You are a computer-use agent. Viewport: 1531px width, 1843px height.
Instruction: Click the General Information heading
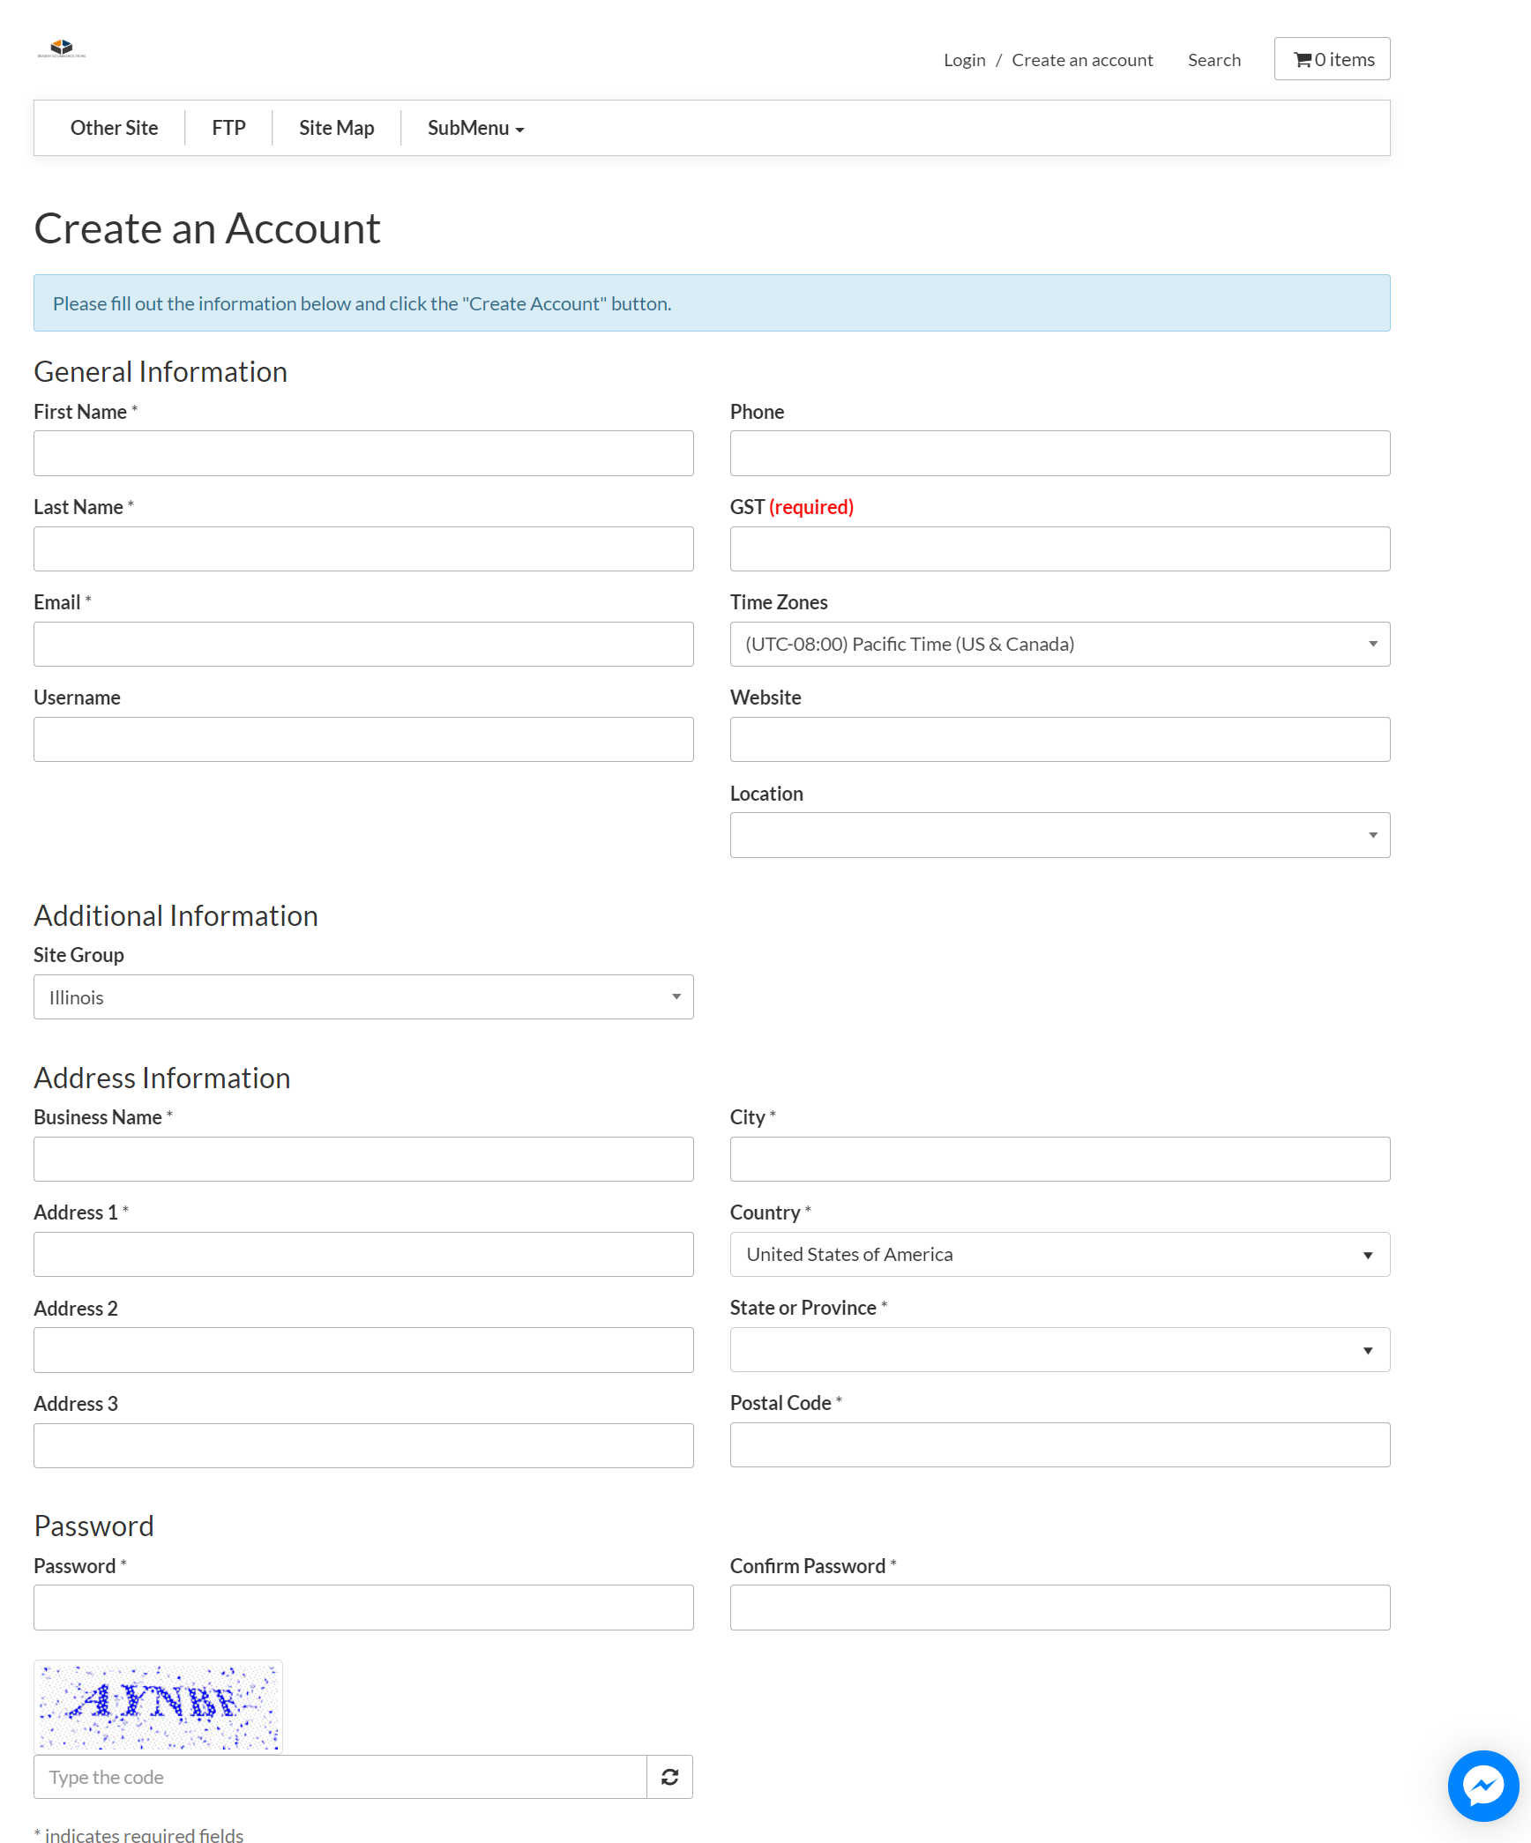(x=161, y=372)
